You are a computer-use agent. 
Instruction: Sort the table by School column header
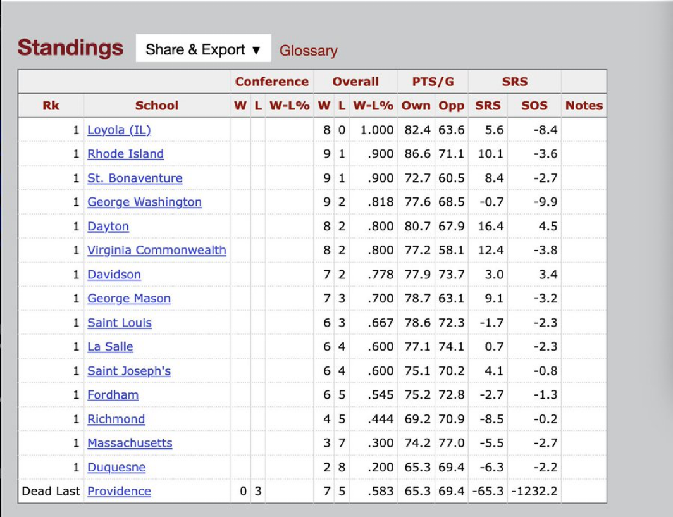point(156,106)
